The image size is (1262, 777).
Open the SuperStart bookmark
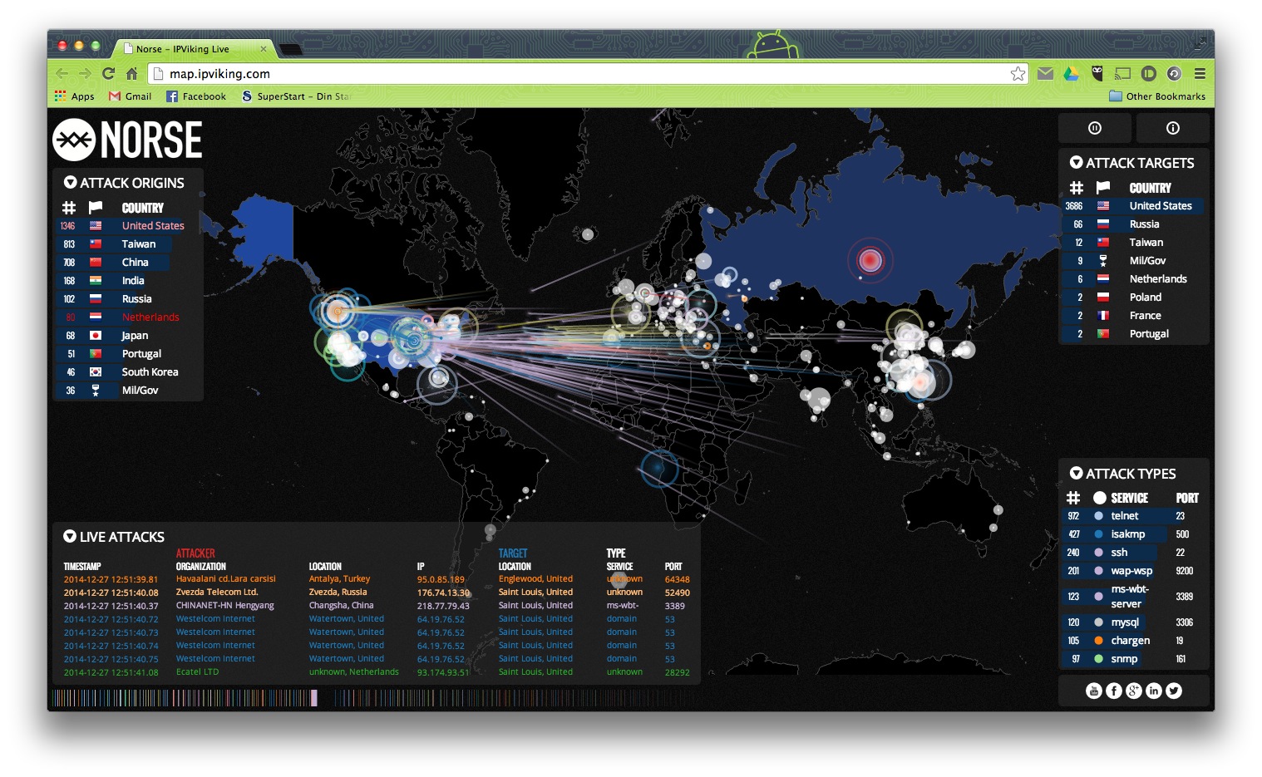pos(296,96)
